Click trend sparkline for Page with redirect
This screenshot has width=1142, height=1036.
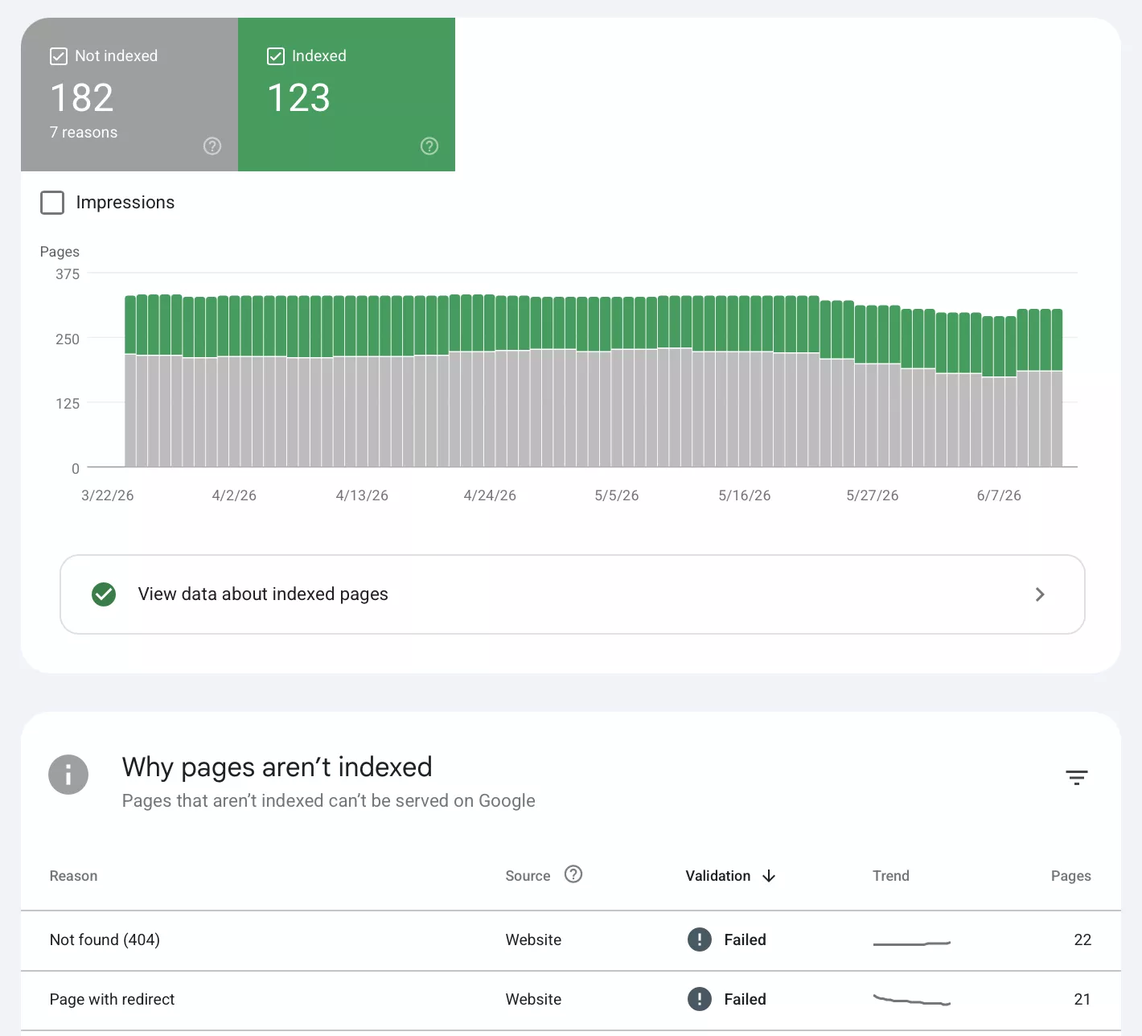click(x=912, y=1000)
